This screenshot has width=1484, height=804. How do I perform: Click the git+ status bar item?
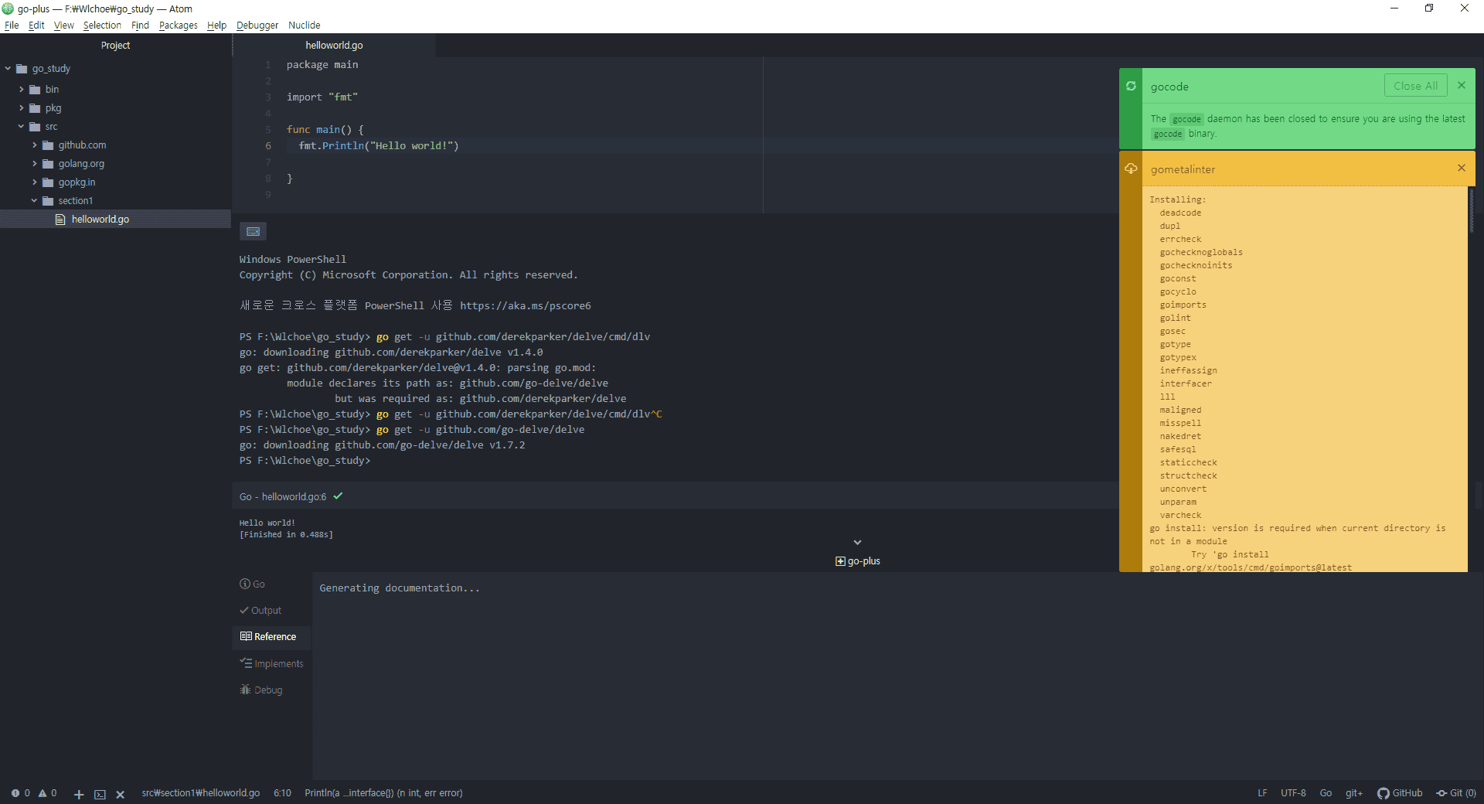click(1354, 793)
